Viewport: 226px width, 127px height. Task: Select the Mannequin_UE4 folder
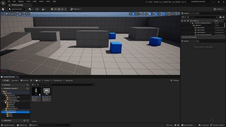(x=14, y=97)
